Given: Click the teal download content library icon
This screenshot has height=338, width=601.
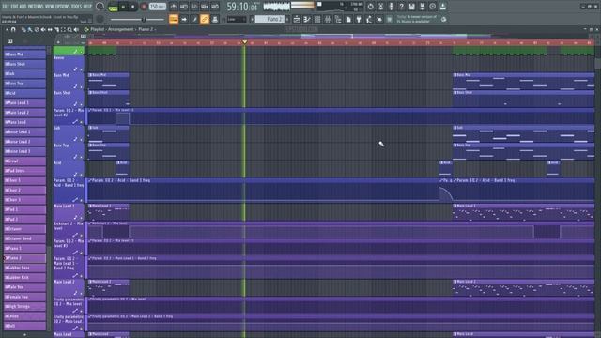Looking at the screenshot, I should [442, 7].
